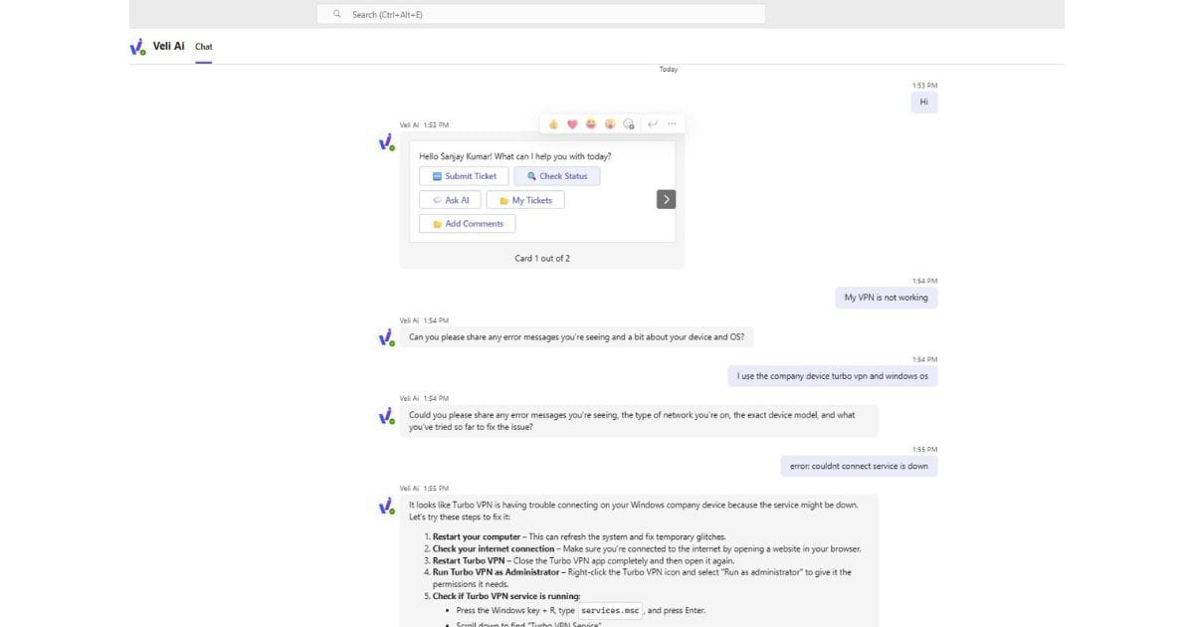Click the 'Hello Sanjay Kumar!' greeting text
Image resolution: width=1194 pixels, height=627 pixels.
pyautogui.click(x=515, y=156)
